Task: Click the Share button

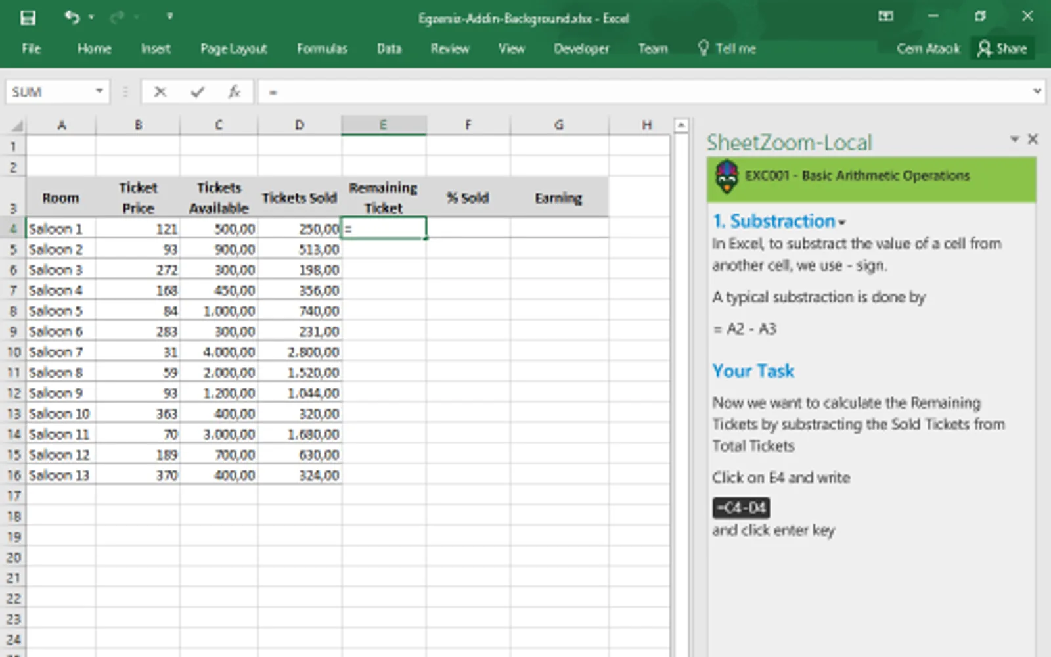Action: point(1002,49)
